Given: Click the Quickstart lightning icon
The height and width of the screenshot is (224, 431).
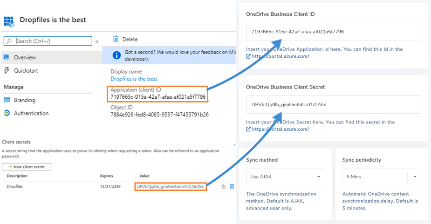Looking at the screenshot, I should pos(7,70).
